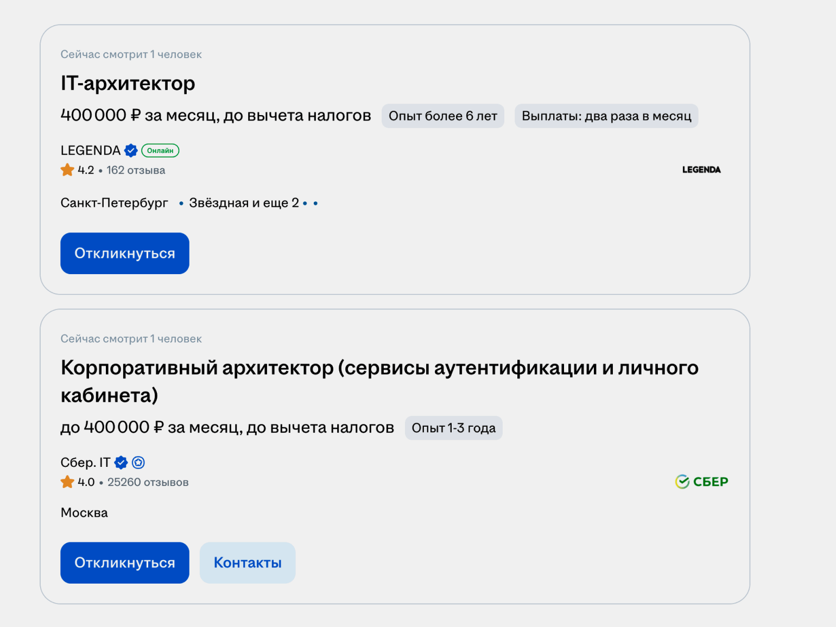Click the circular award badge after Сбер. IT

pos(138,463)
